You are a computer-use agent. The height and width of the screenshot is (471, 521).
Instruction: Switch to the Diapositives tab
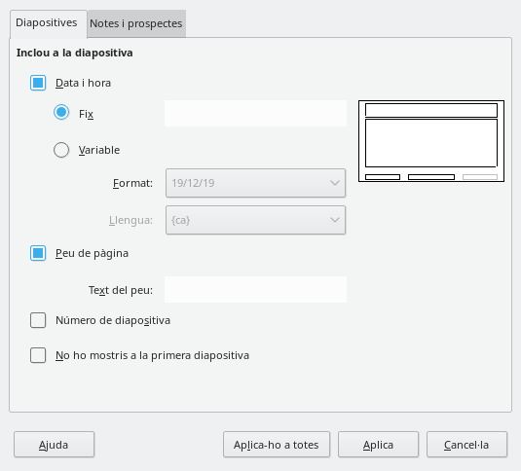point(49,23)
